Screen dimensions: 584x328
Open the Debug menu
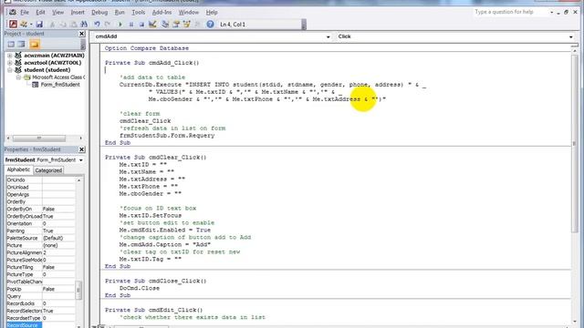coord(99,12)
